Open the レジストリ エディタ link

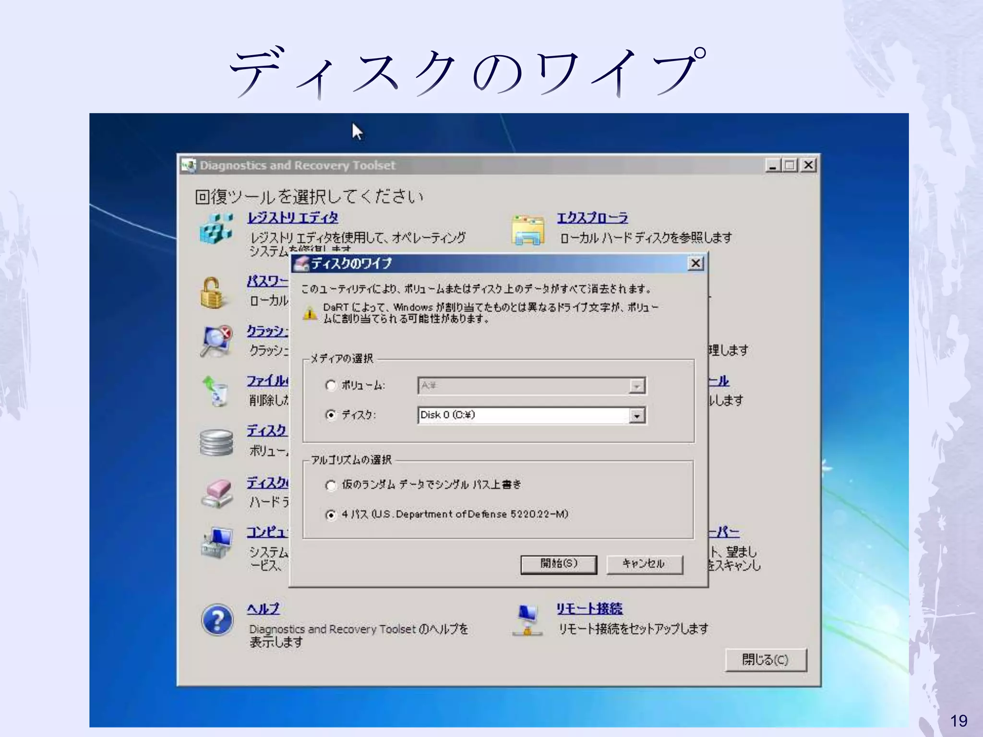pyautogui.click(x=292, y=218)
